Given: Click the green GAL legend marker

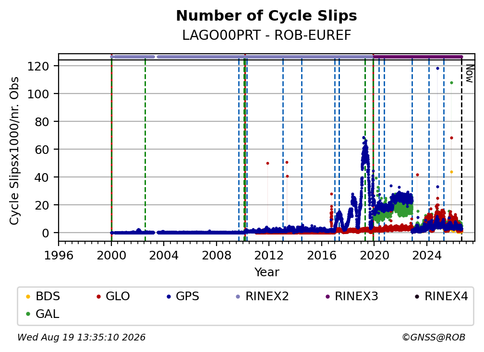Looking at the screenshot, I should pos(28,315).
